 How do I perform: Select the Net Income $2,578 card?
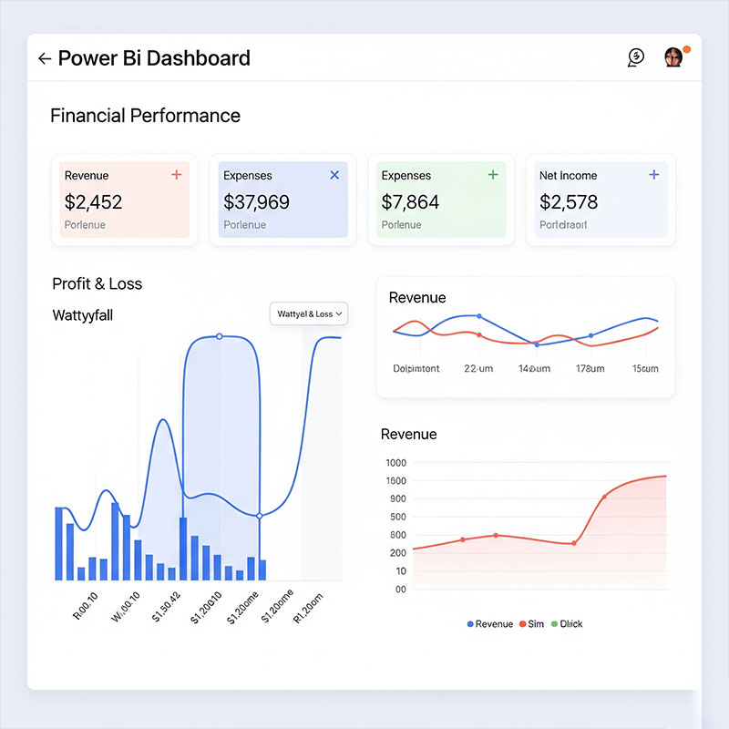click(601, 200)
